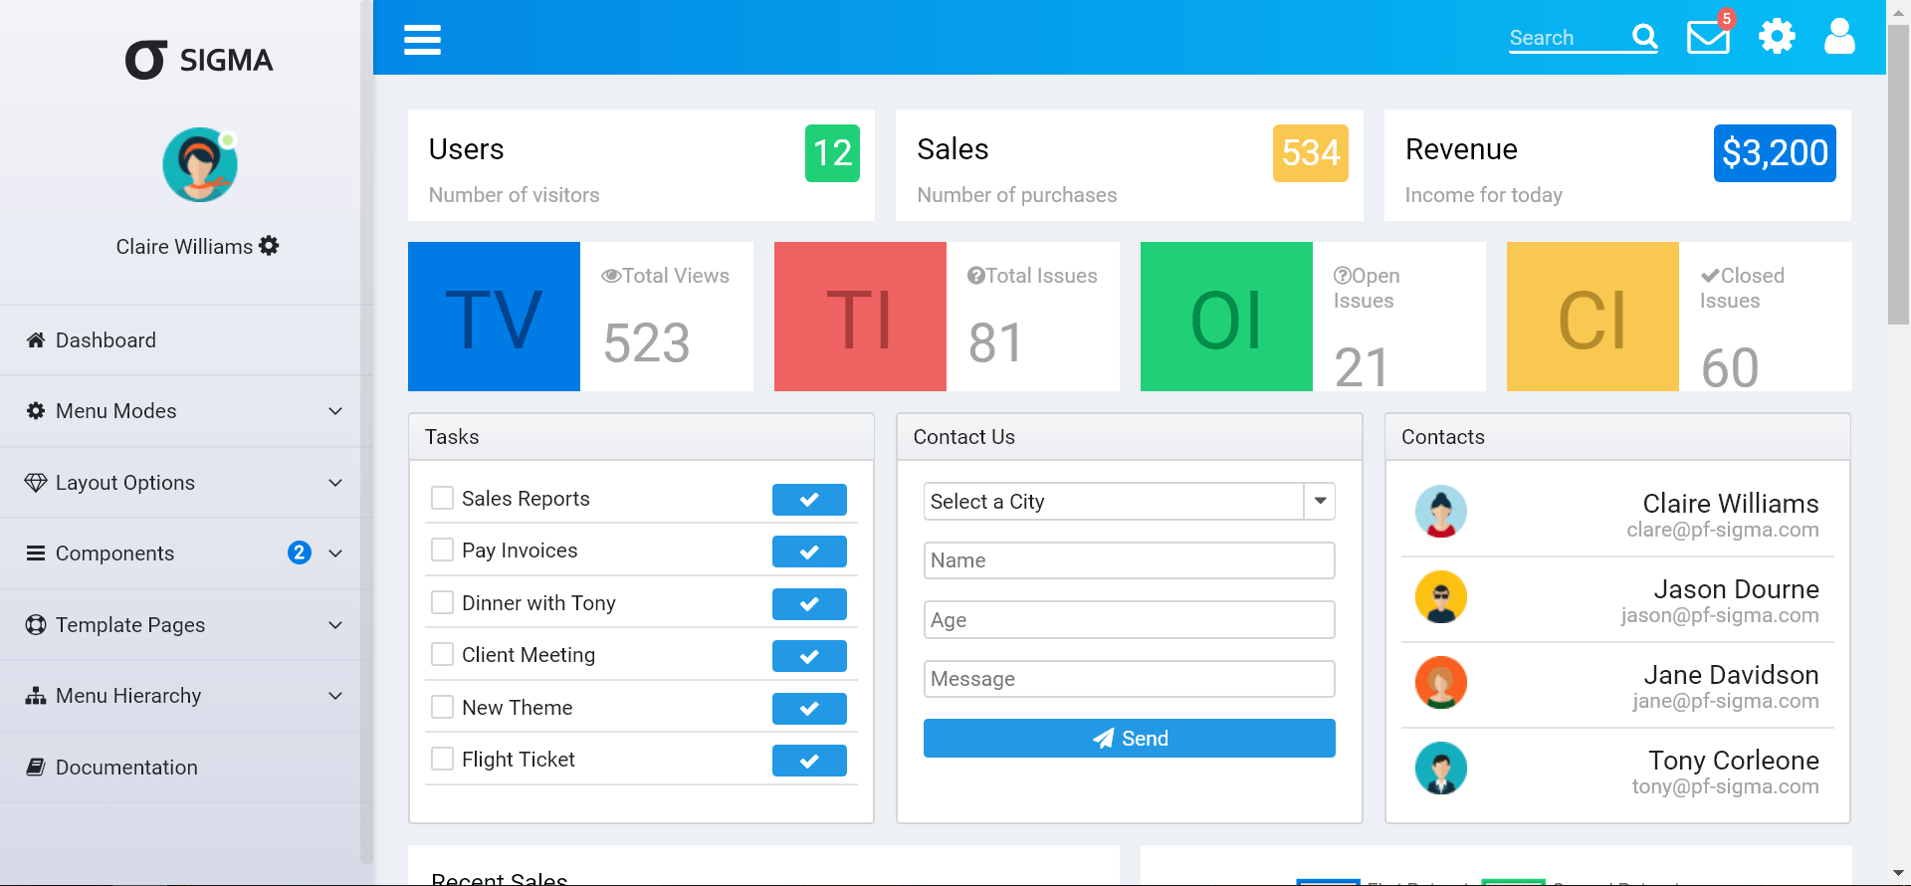Mark the Flight Ticket task checkbox
The width and height of the screenshot is (1911, 886).
[442, 759]
